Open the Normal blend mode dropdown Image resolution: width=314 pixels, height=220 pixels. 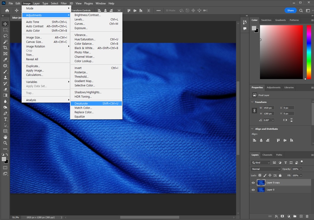266,169
